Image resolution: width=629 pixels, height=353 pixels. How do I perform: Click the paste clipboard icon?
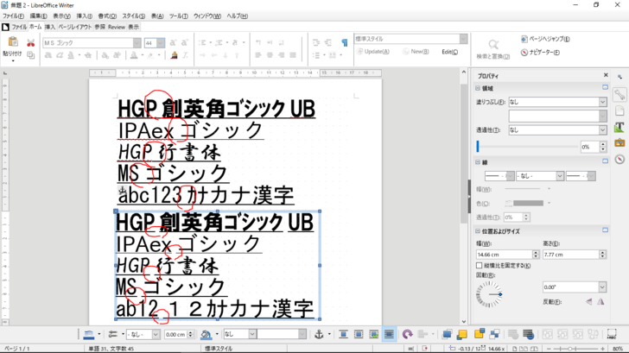[x=13, y=41]
